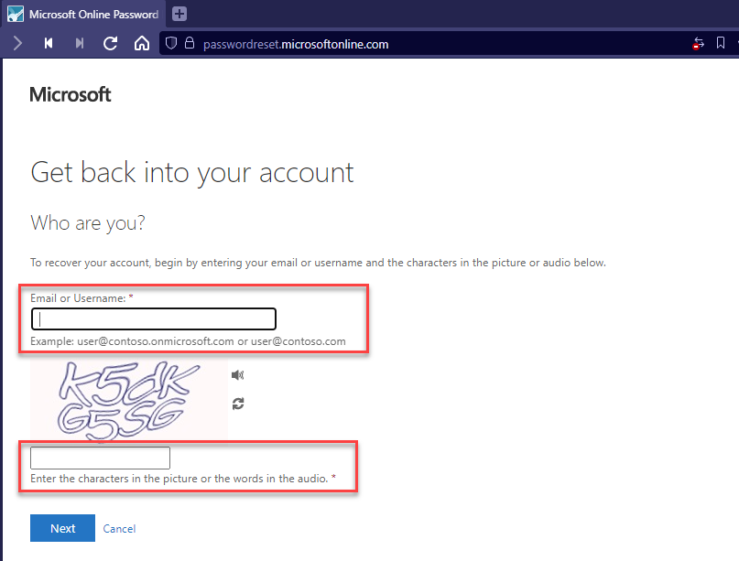739x561 pixels.
Task: Reload the page with refresh icon
Action: (110, 43)
